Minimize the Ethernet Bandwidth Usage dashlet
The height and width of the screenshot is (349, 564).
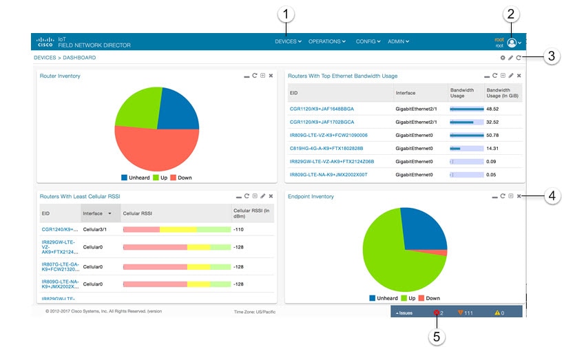(487, 76)
